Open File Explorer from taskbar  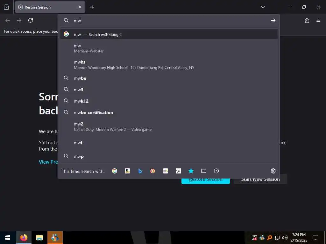pyautogui.click(x=39, y=238)
